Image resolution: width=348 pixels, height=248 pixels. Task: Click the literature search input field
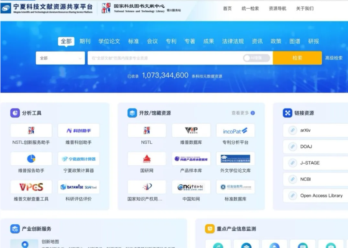(164, 58)
